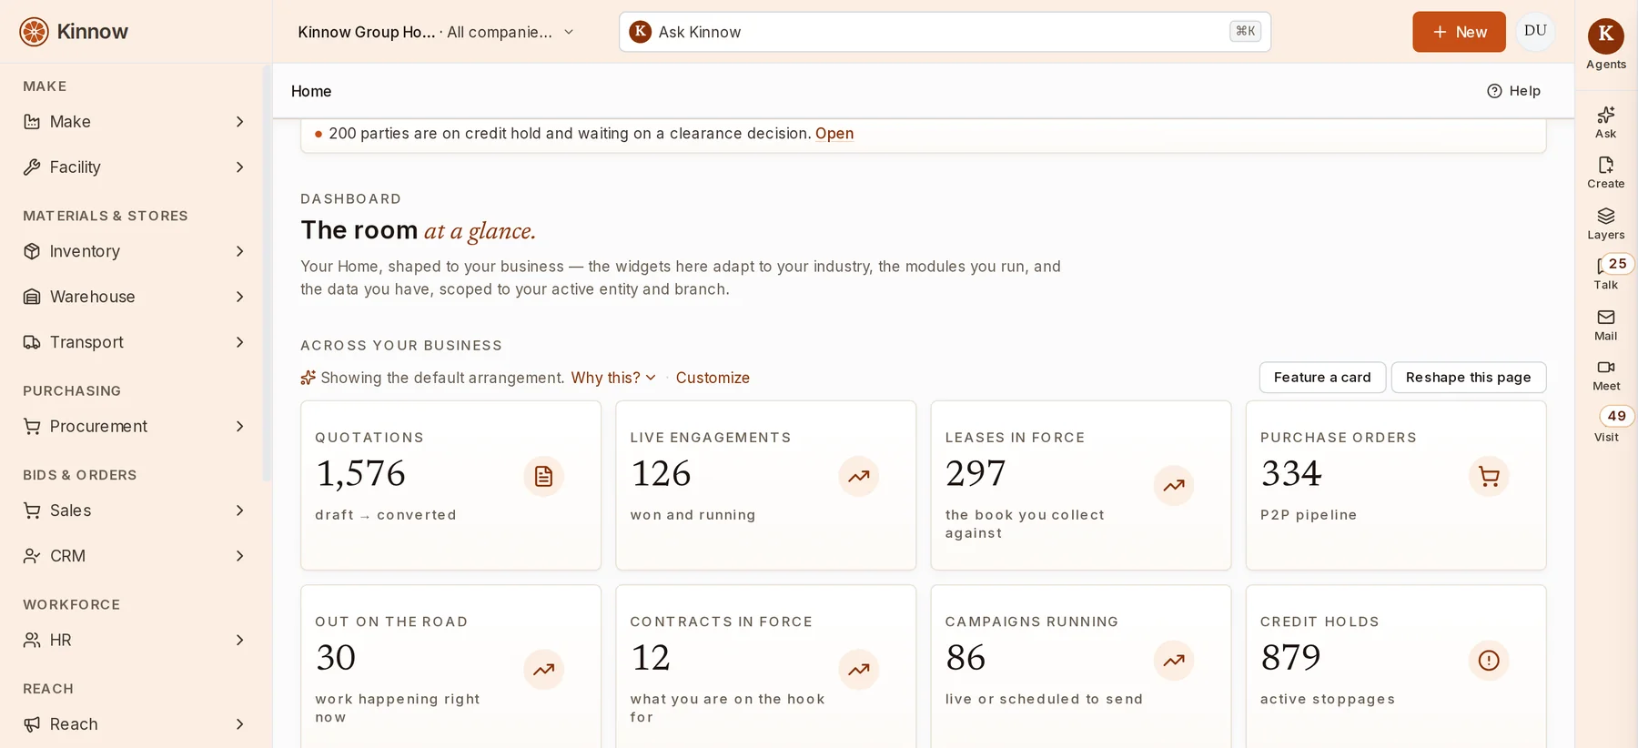Click the New button

tap(1459, 32)
